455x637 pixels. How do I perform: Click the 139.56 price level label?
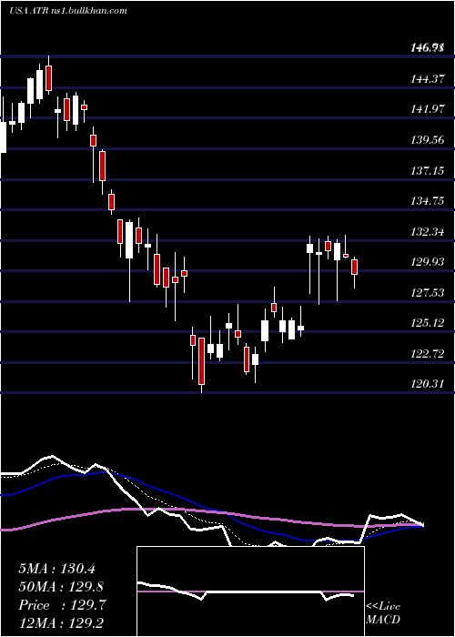426,140
